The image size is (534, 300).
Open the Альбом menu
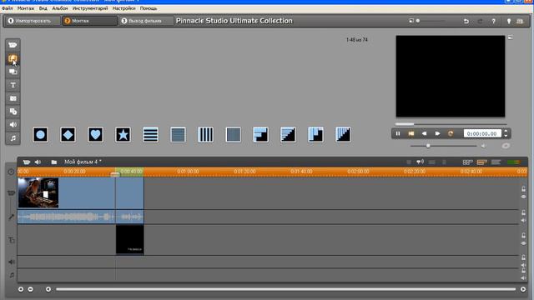click(x=60, y=8)
